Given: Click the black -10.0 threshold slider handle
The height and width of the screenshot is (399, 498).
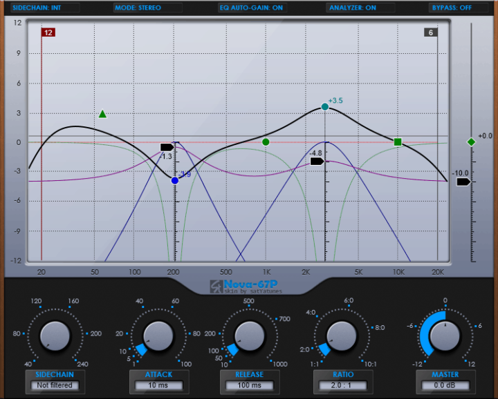Looking at the screenshot, I should coord(463,182).
